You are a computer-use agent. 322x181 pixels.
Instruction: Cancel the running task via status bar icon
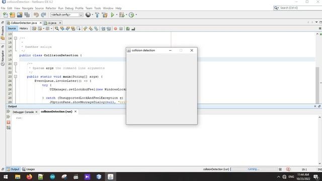280,169
